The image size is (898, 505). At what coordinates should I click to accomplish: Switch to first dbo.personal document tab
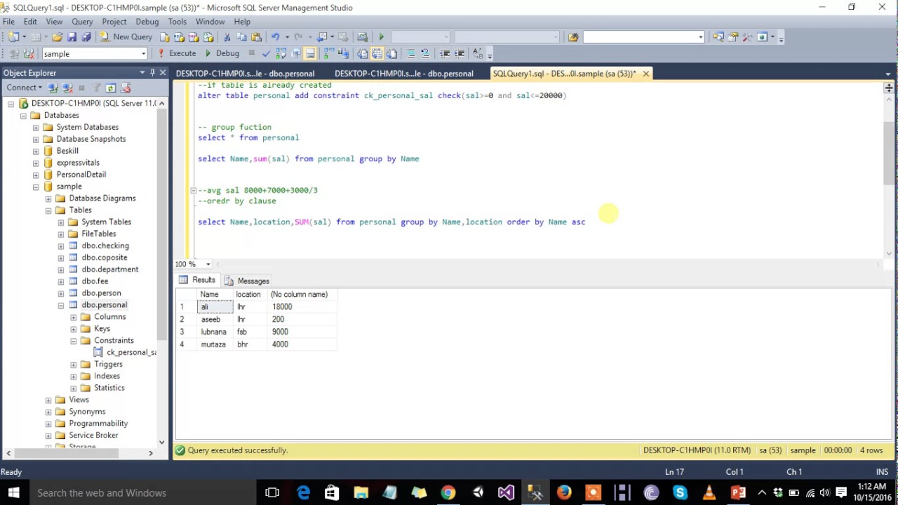coord(246,74)
